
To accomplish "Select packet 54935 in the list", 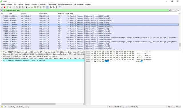I will 89,16.
